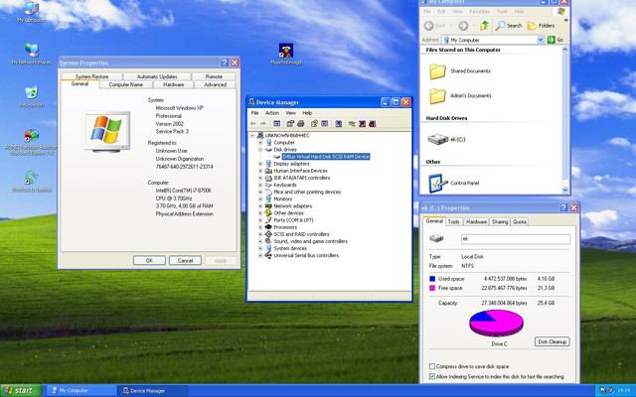Switch to My Computer taskbar button
636x397 pixels.
click(82, 390)
